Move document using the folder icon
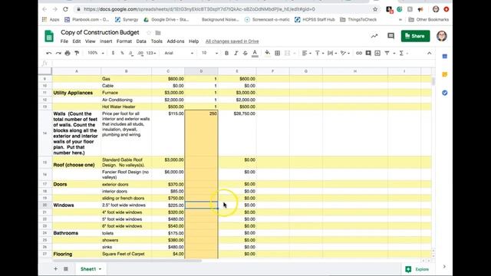 (x=158, y=32)
